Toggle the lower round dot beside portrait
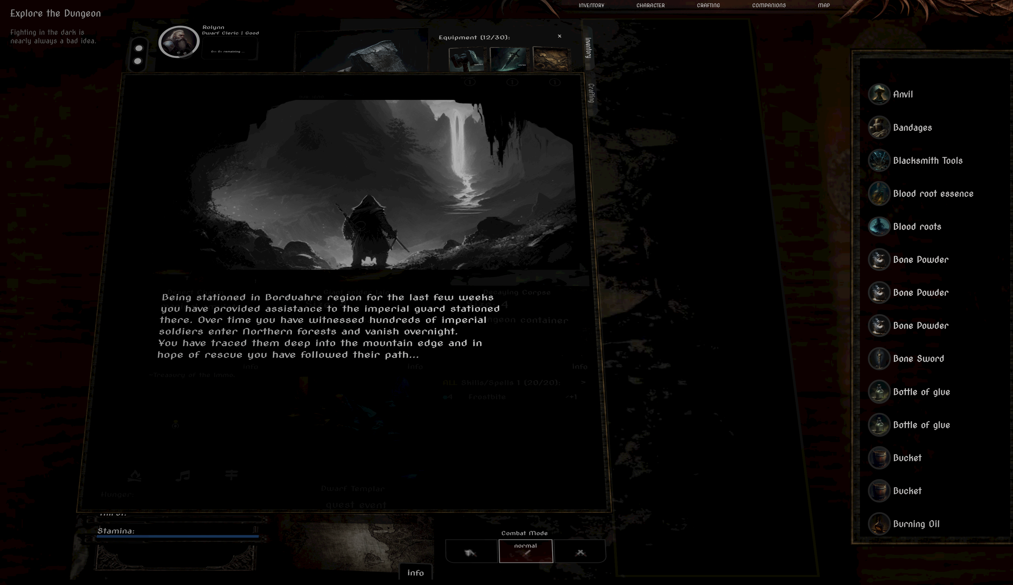 click(137, 61)
